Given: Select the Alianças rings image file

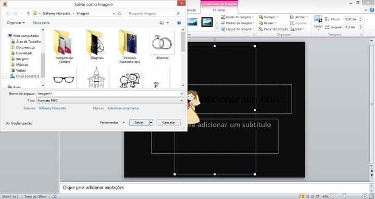Looking at the screenshot, I should coord(162,45).
